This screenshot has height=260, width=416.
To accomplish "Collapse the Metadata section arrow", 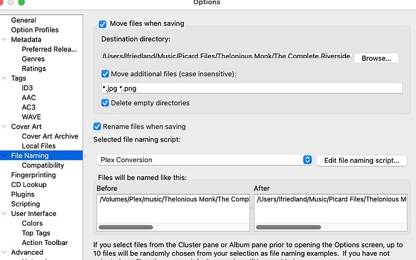I will 5,40.
